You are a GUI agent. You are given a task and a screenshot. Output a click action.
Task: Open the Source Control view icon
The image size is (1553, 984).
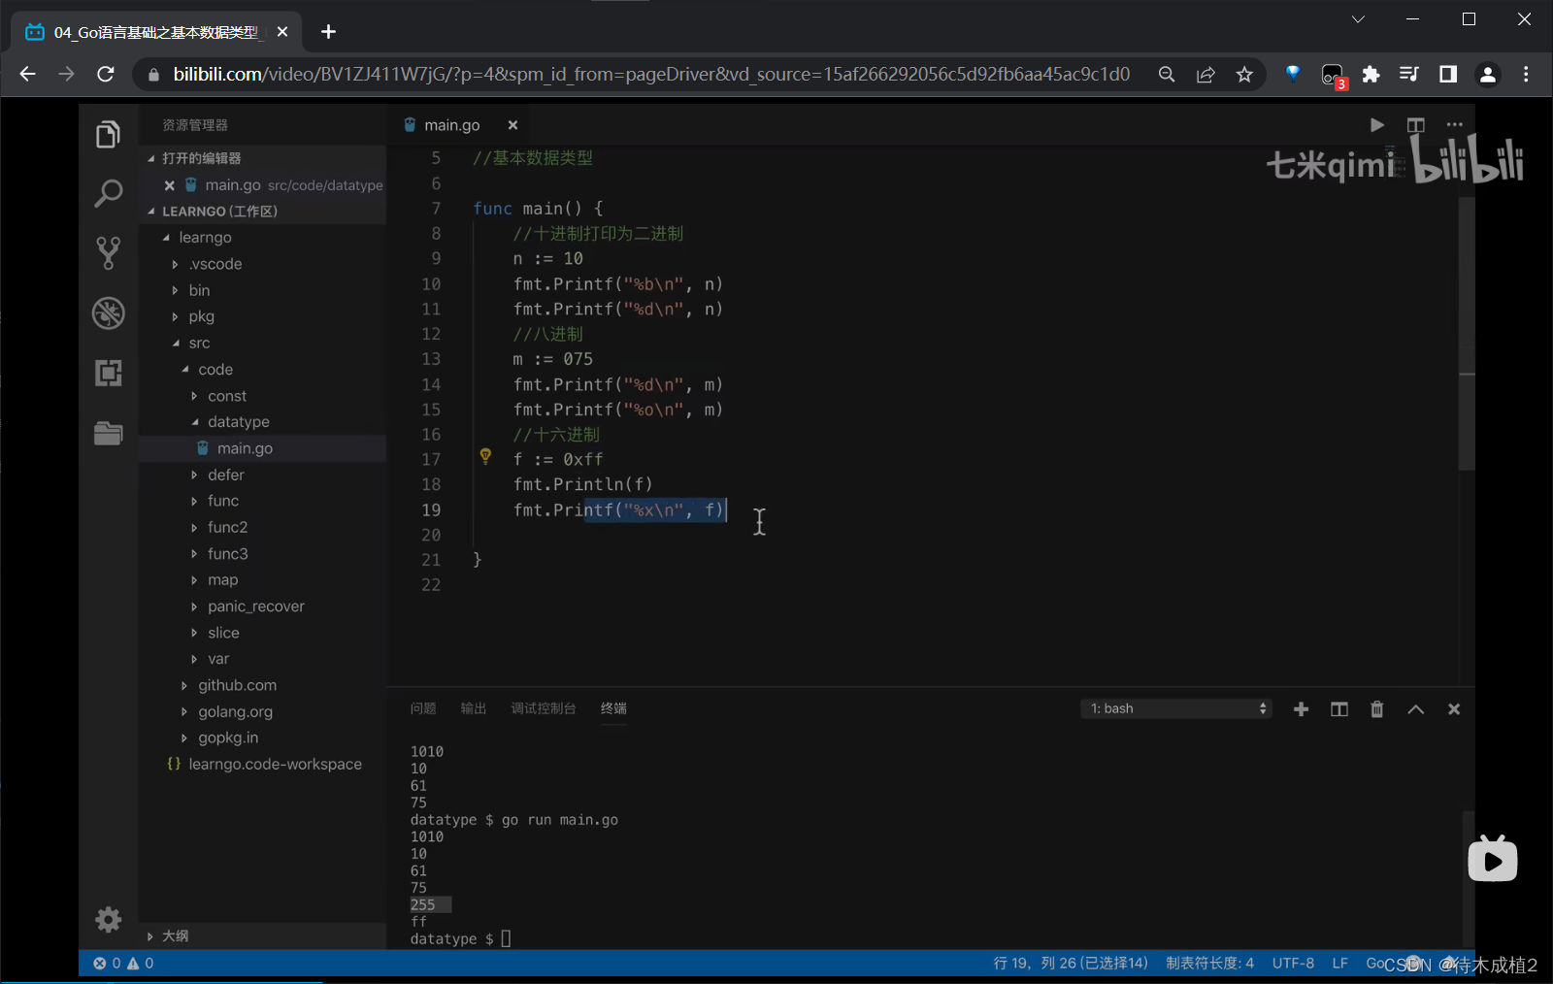click(x=108, y=253)
